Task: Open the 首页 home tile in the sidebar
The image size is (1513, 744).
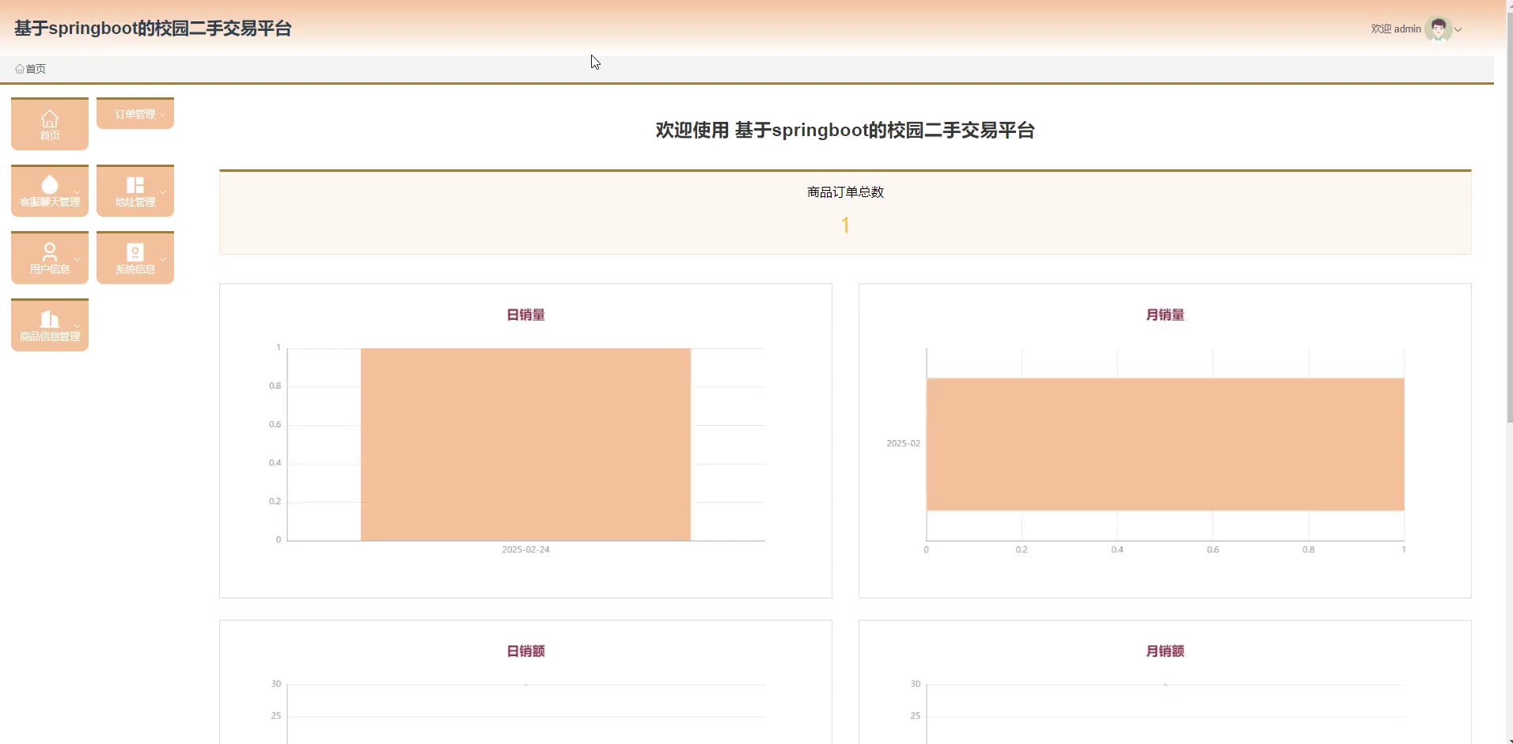Action: (x=50, y=124)
